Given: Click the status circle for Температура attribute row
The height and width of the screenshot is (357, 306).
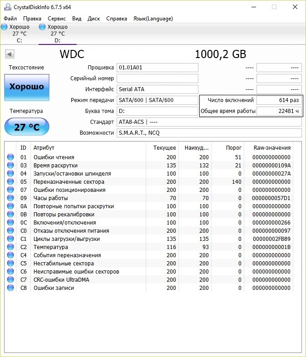Looking at the screenshot, I should tap(10, 247).
